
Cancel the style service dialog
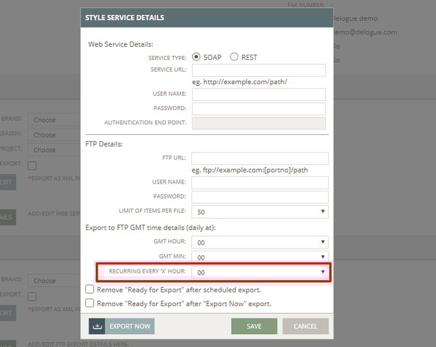pyautogui.click(x=305, y=326)
